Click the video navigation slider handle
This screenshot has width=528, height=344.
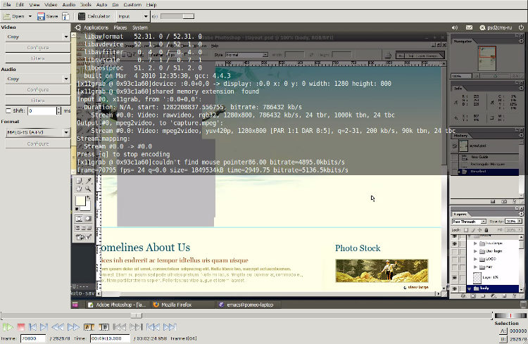coord(137,315)
